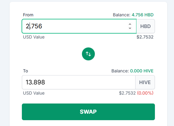Click the 2.756 text in From field
This screenshot has width=174, height=126.
click(34, 26)
